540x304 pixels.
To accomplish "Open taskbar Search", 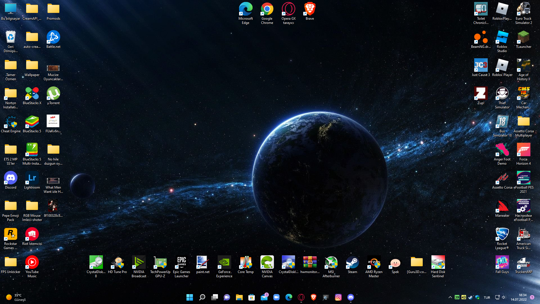I will pyautogui.click(x=202, y=297).
